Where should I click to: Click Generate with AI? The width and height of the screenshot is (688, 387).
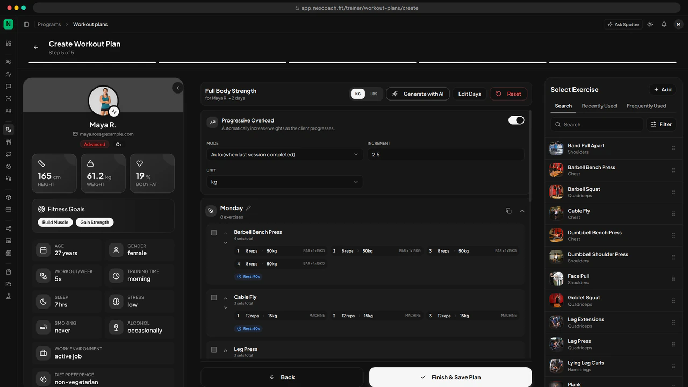pos(418,94)
